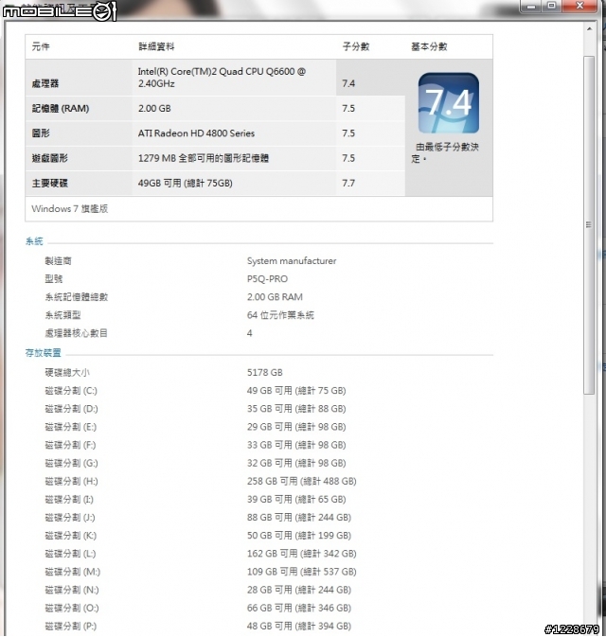Image resolution: width=606 pixels, height=637 pixels.
Task: Maximize the window
Action: pos(551,6)
